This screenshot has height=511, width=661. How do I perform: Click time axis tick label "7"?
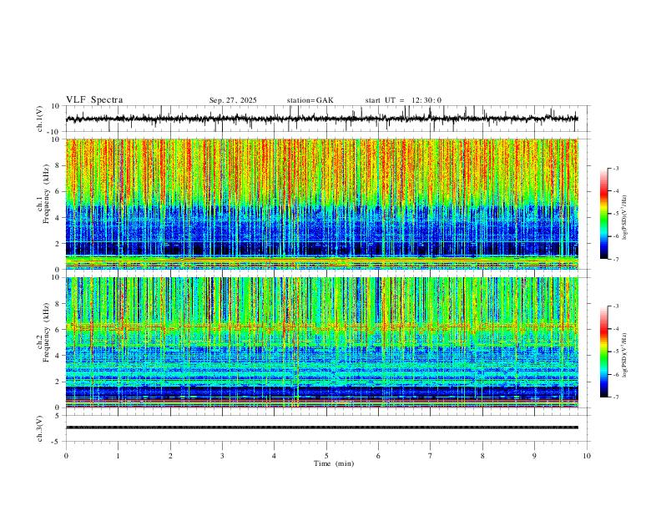coord(431,456)
